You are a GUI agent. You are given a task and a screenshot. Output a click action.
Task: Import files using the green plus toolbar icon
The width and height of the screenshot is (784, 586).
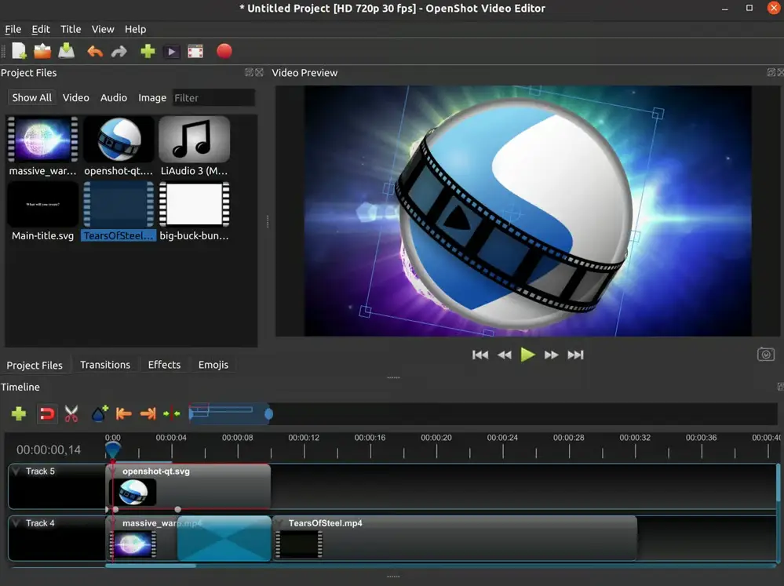[x=147, y=50]
